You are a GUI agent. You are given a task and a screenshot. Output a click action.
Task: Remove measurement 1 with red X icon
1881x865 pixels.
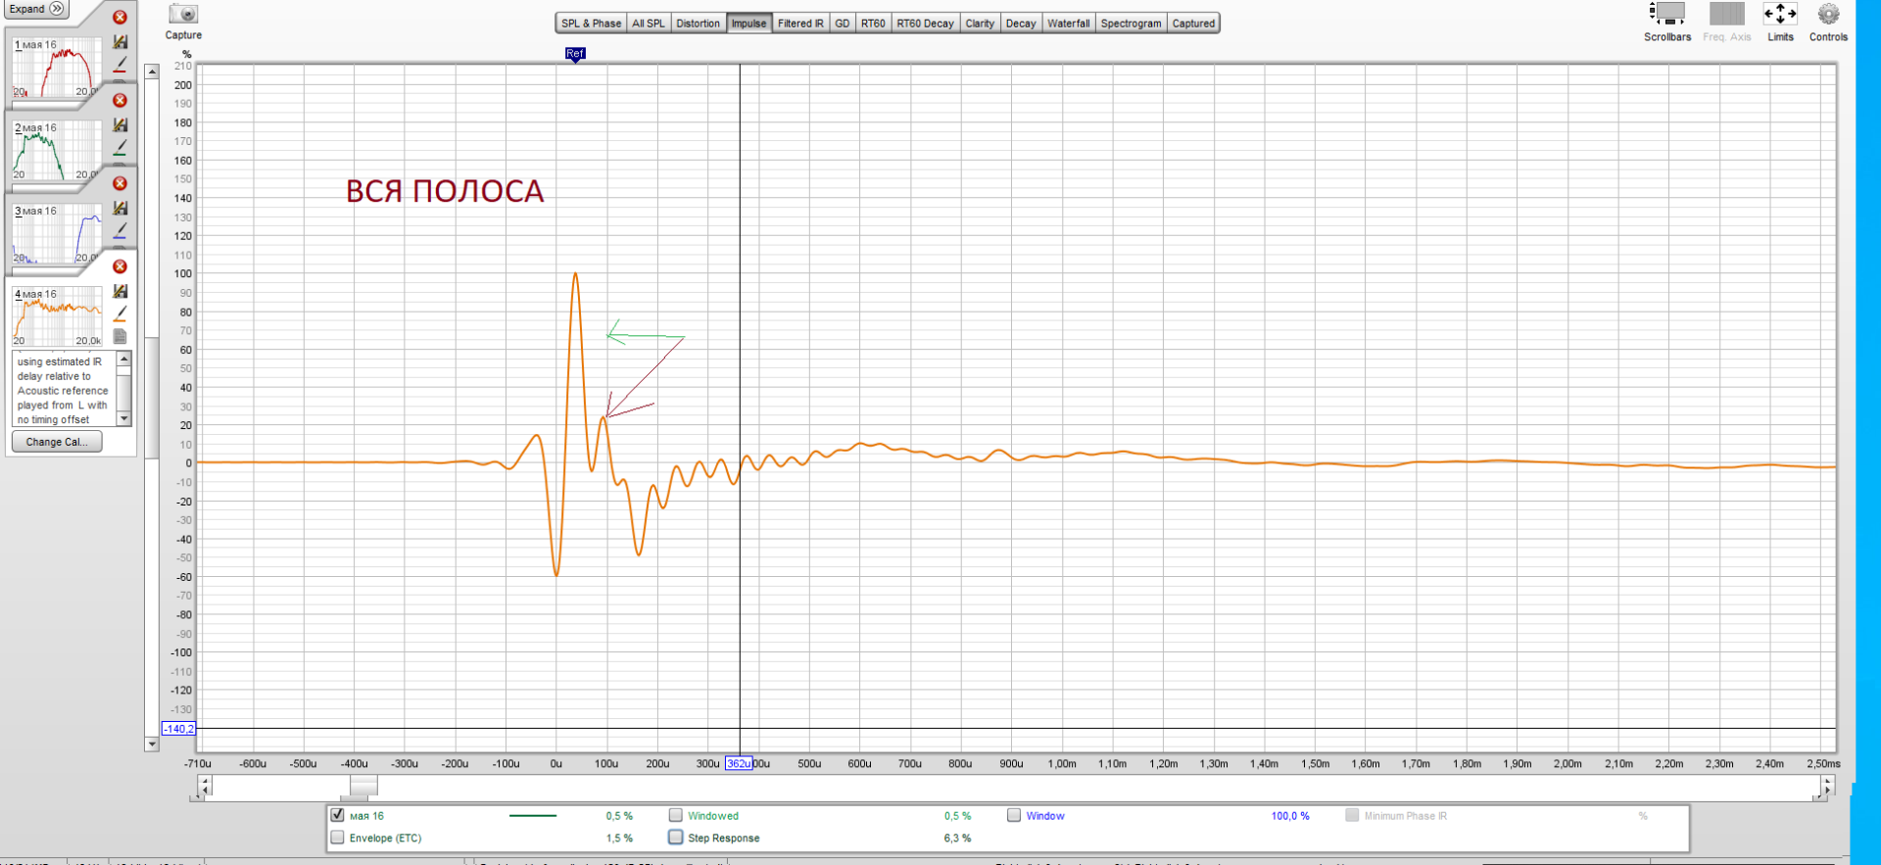(x=120, y=18)
